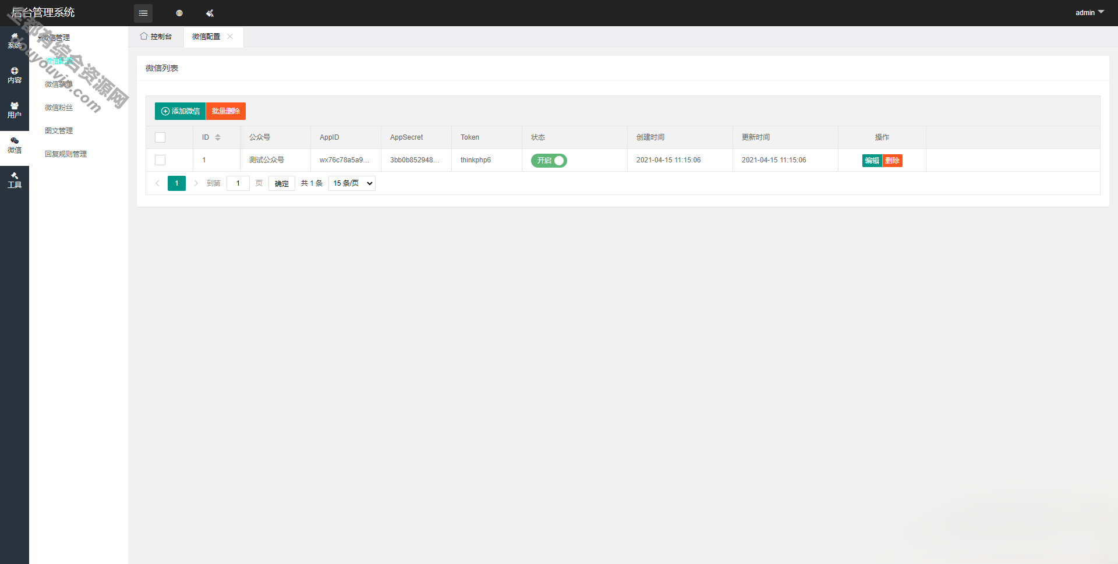Click the 批量删除 button

point(226,111)
